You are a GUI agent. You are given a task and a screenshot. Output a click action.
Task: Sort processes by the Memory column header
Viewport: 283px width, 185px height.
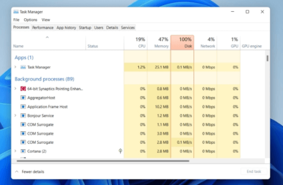[159, 42]
